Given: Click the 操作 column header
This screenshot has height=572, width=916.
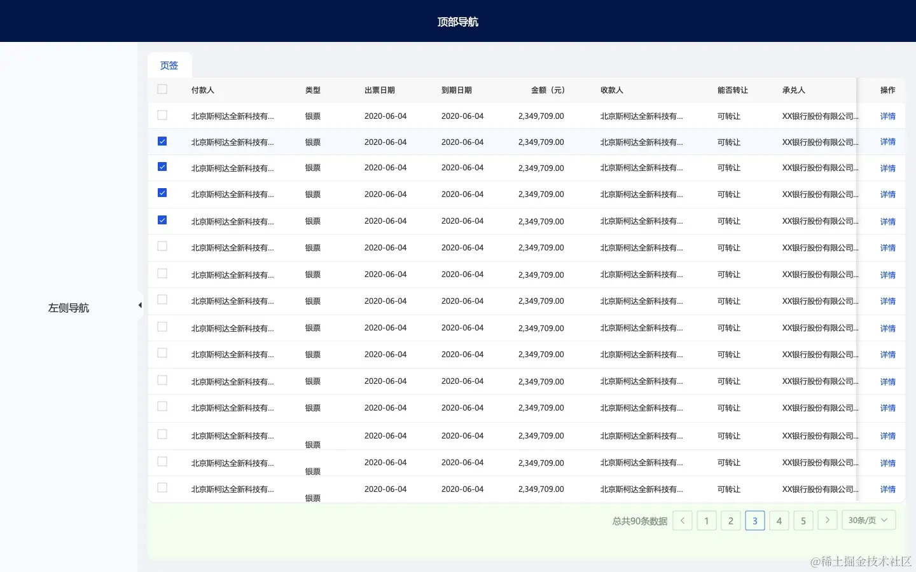Looking at the screenshot, I should point(888,90).
